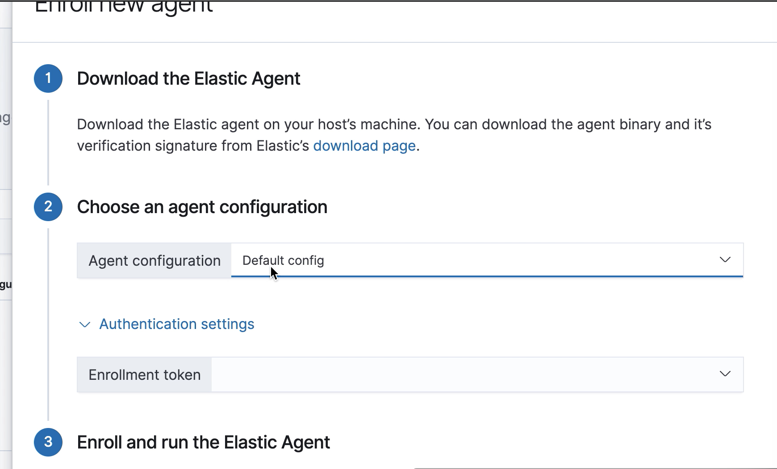
Task: Click the step 3 number circle
Action: [x=48, y=442]
